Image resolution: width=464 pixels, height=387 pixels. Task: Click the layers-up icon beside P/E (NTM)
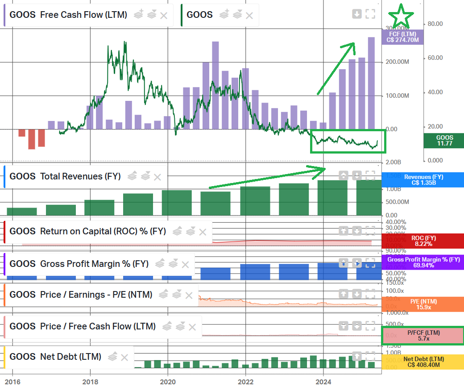click(163, 294)
